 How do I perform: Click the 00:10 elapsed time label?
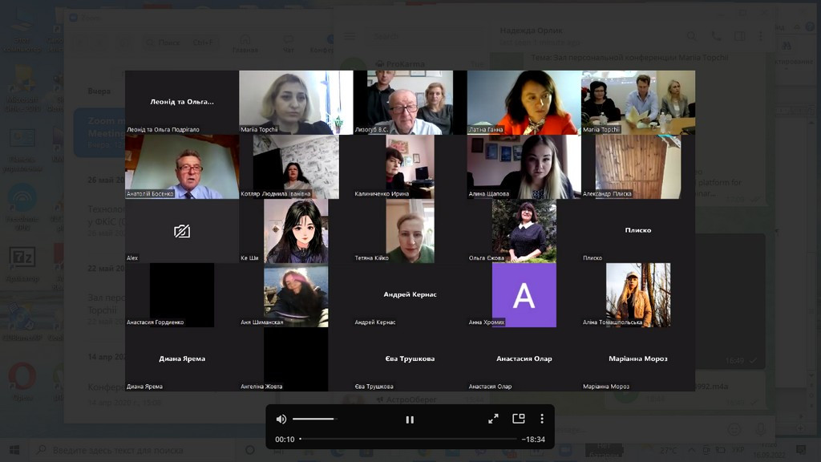tap(285, 440)
